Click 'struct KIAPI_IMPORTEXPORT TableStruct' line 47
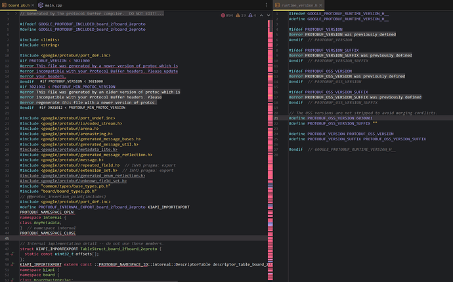The image size is (453, 282). pyautogui.click(x=91, y=249)
